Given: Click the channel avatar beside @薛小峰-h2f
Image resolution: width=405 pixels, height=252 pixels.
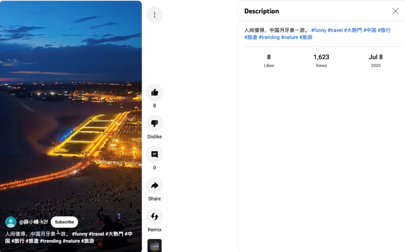Looking at the screenshot, I should click(11, 222).
